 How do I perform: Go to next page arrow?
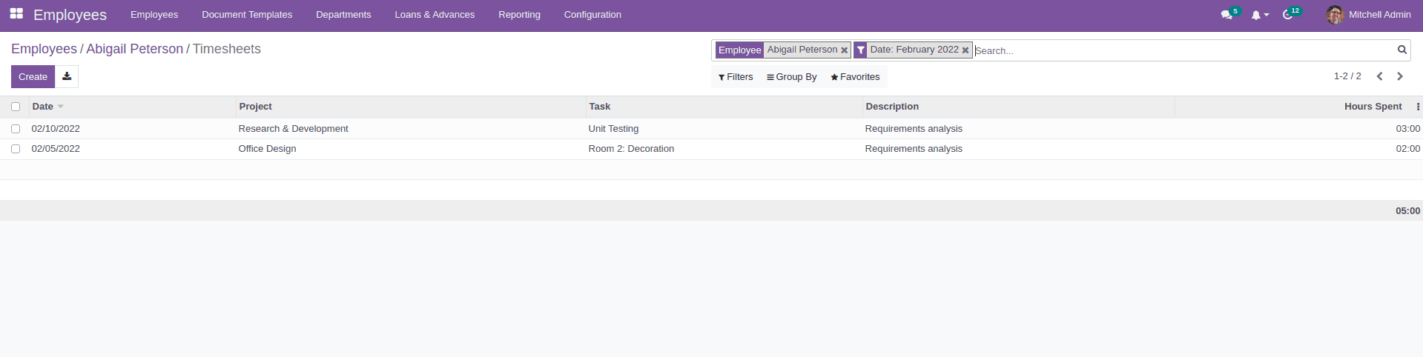click(1400, 76)
